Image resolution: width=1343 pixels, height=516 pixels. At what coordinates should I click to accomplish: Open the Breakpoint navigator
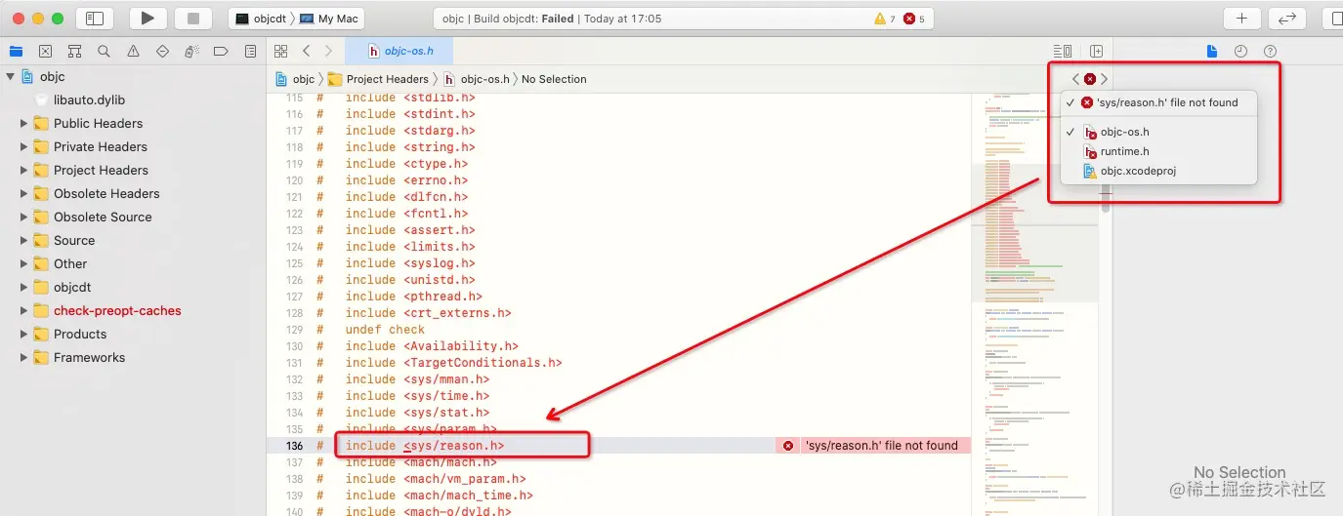pyautogui.click(x=221, y=51)
